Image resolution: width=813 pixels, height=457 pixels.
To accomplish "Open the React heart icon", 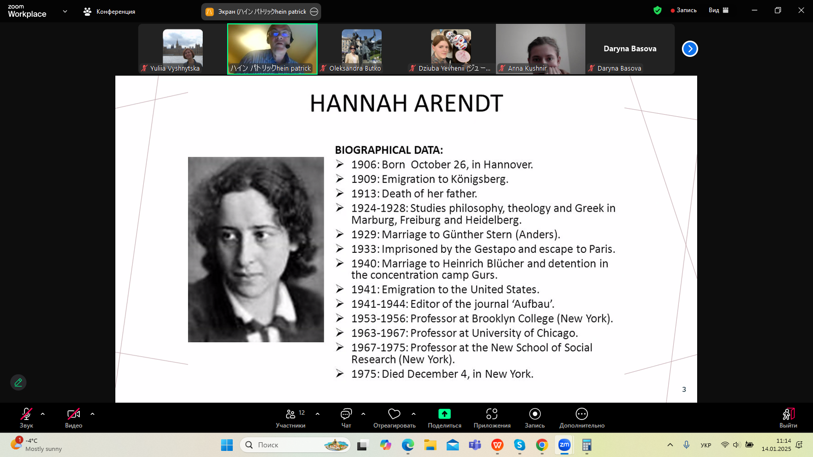I will (394, 414).
